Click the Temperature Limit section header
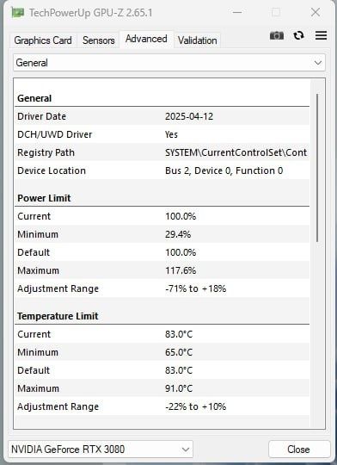This screenshot has width=337, height=465. coord(58,316)
